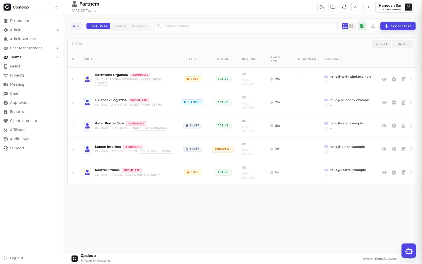Select the Prospects tab
Screen dimensions: 422x264
(x=98, y=26)
